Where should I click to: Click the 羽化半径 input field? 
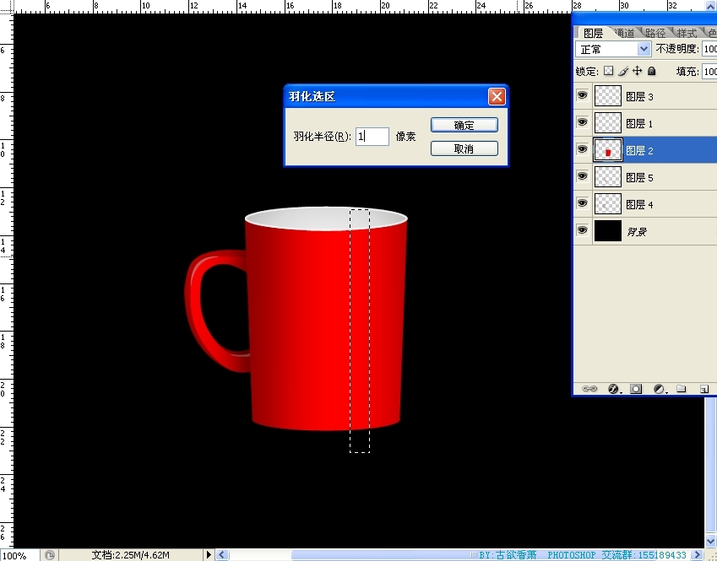pyautogui.click(x=372, y=136)
